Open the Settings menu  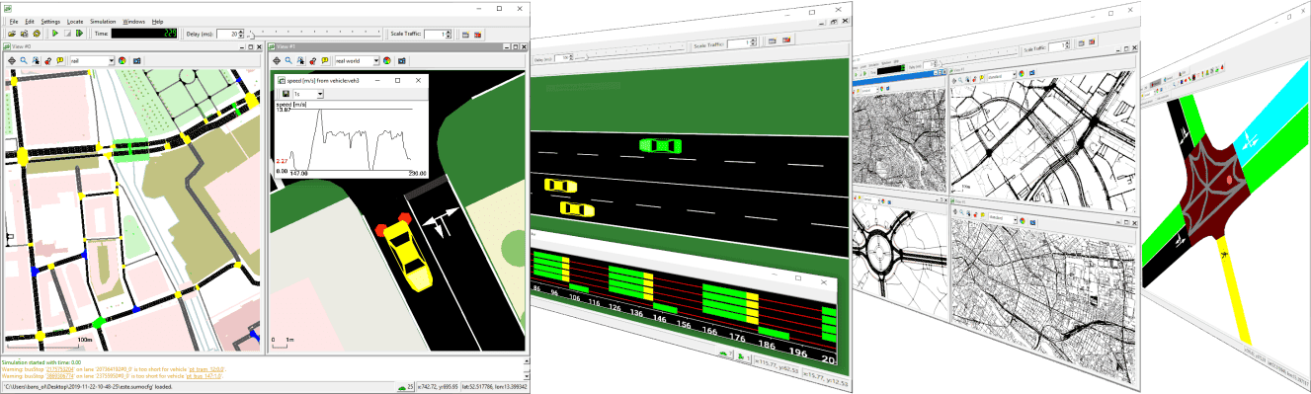click(x=50, y=21)
